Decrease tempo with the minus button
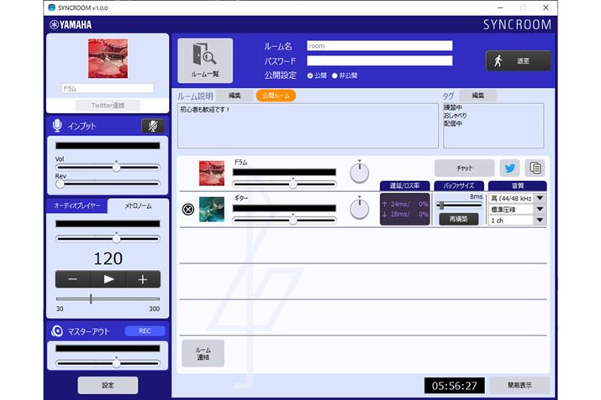This screenshot has width=601, height=400. click(73, 279)
